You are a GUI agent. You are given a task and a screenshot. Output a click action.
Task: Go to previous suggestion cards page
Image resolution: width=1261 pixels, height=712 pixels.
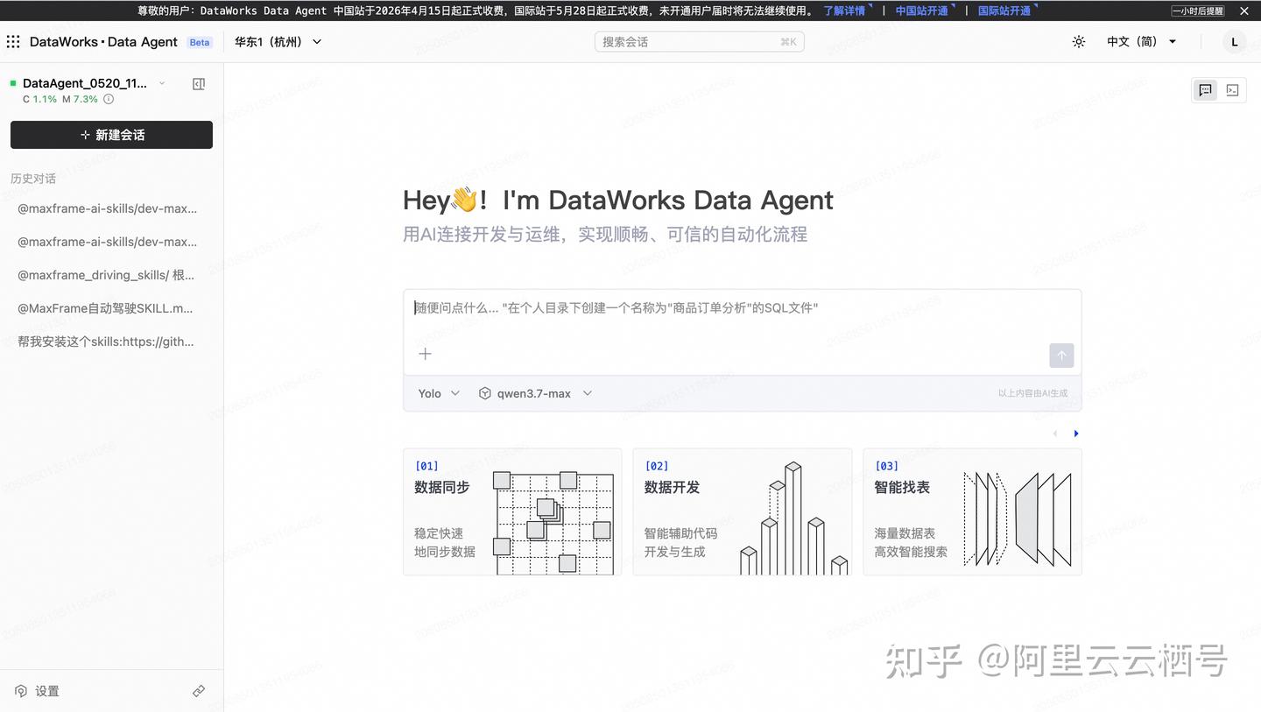tap(1055, 434)
